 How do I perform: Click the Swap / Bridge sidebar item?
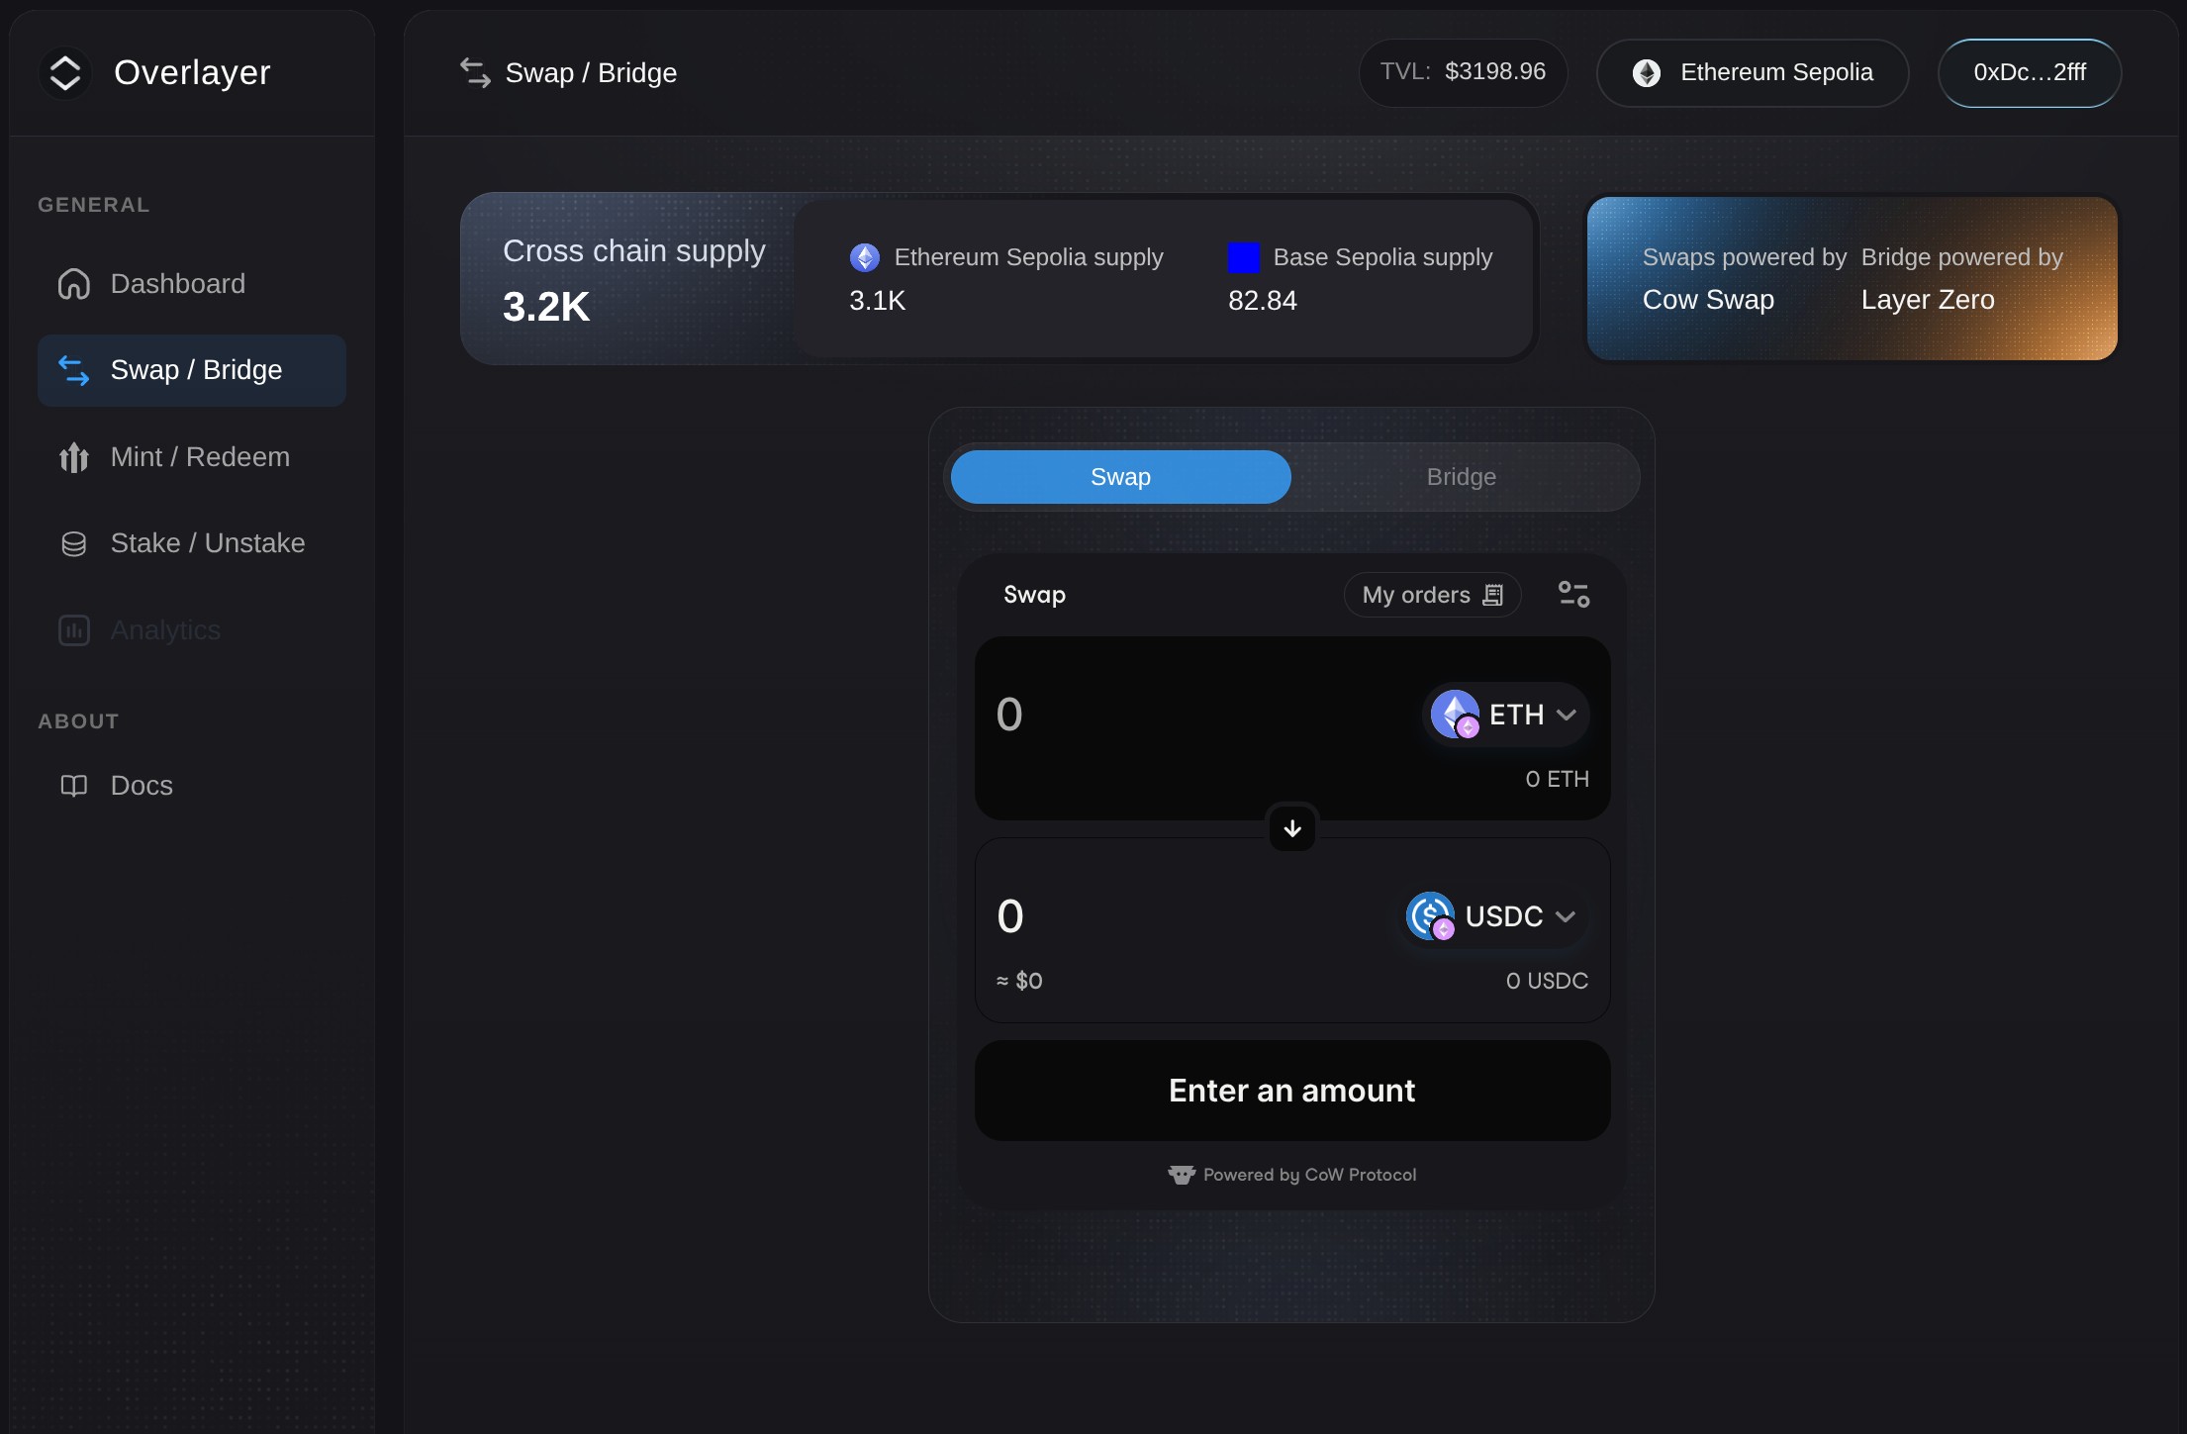192,370
